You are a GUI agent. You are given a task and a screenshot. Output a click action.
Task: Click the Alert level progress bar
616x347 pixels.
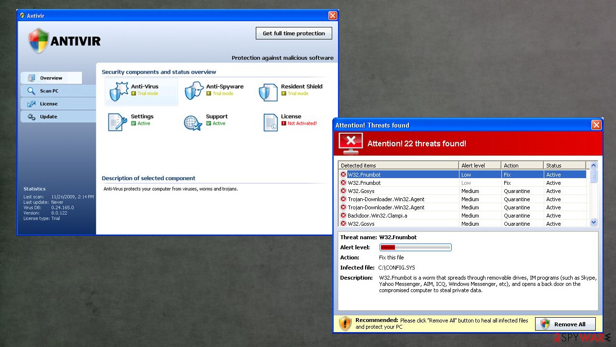click(415, 247)
